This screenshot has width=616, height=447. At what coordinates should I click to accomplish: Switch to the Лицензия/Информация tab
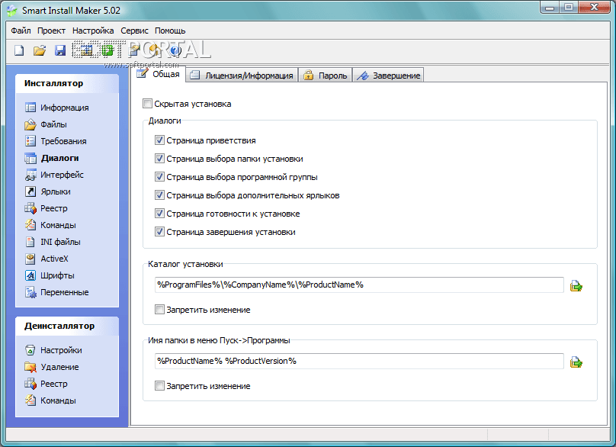point(242,76)
